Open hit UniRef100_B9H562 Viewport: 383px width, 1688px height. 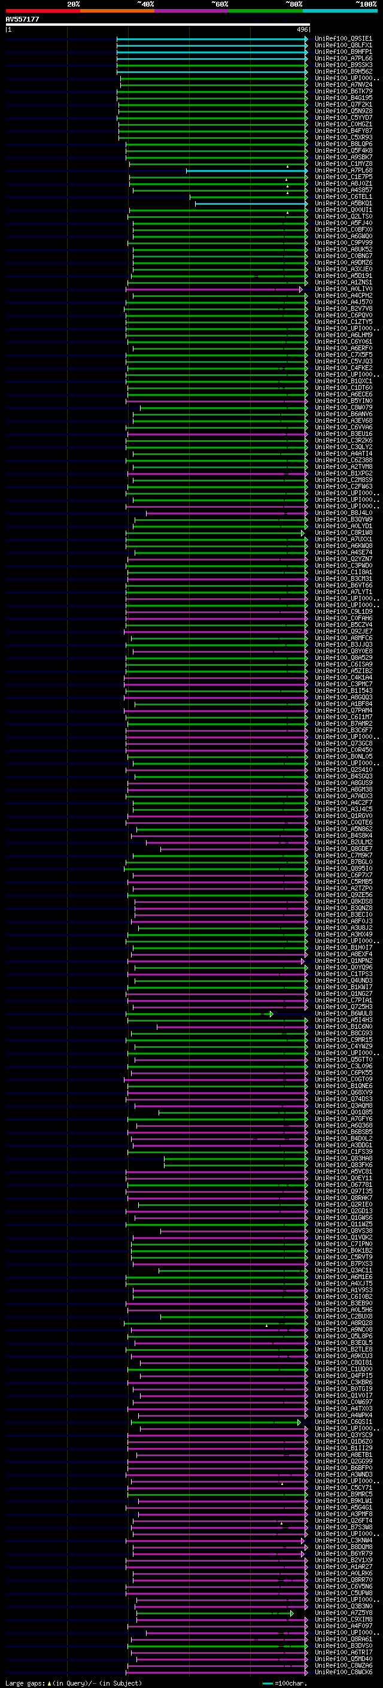[343, 71]
